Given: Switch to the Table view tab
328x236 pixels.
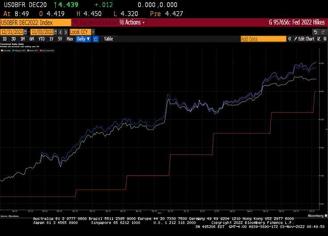Looking at the screenshot, I should pos(108,39).
